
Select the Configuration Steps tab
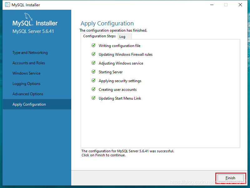coord(99,36)
